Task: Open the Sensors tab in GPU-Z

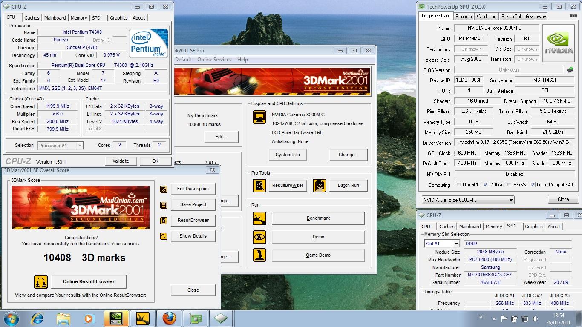Action: point(464,17)
